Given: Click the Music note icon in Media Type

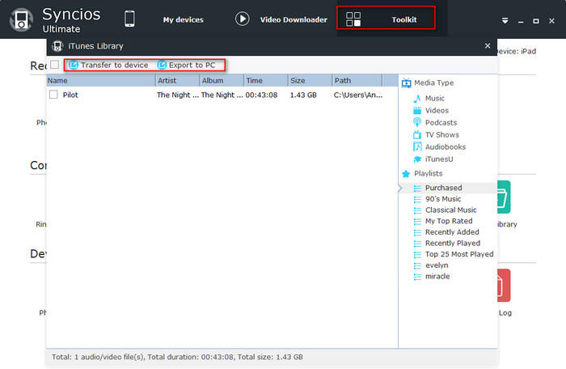Looking at the screenshot, I should coord(417,98).
